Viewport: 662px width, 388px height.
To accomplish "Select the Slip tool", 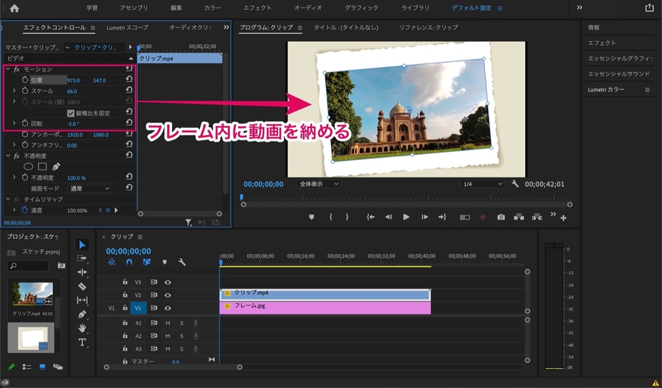I will 82,300.
